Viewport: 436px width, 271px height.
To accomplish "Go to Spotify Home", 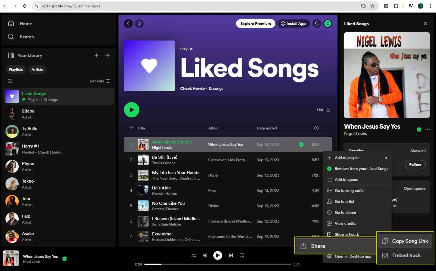I will pos(20,24).
